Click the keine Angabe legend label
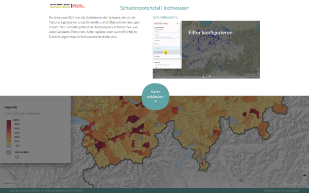 click(22, 152)
